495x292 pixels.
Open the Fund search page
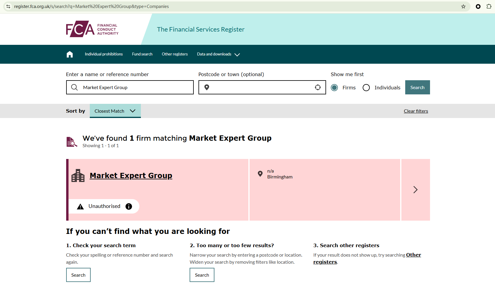point(142,54)
